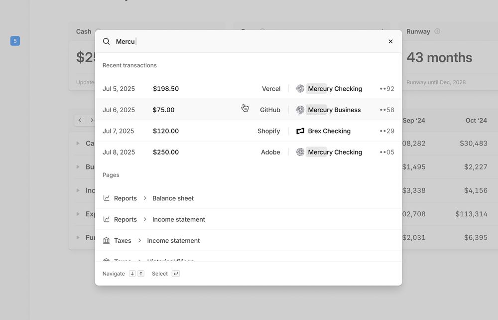This screenshot has height=320, width=498.
Task: Open the Vercel $198.50 transaction row
Action: [249, 89]
